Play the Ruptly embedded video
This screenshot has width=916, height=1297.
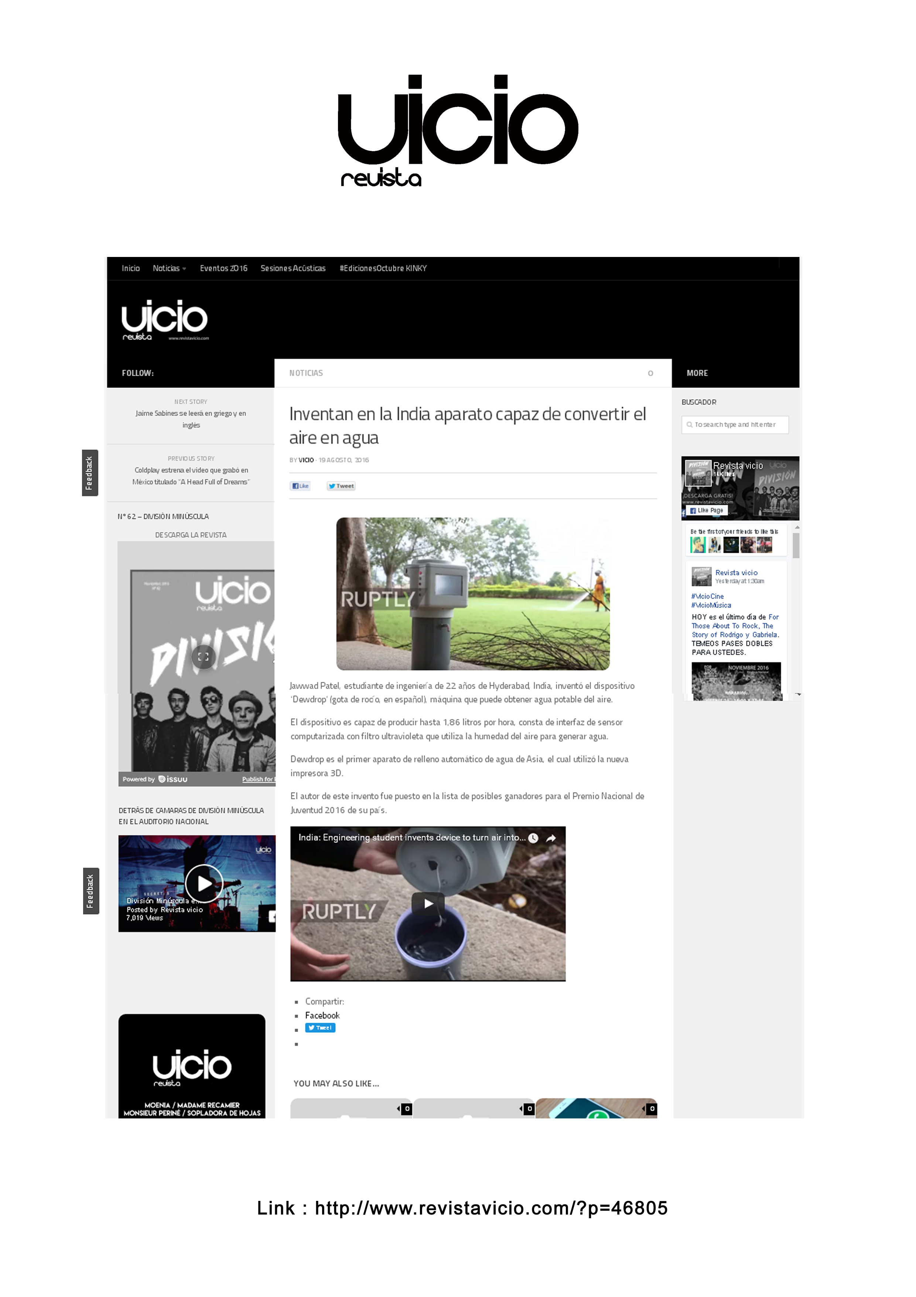[428, 903]
